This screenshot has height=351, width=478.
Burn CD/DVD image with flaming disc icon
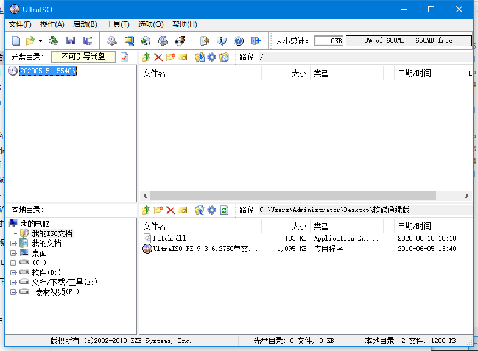point(180,41)
